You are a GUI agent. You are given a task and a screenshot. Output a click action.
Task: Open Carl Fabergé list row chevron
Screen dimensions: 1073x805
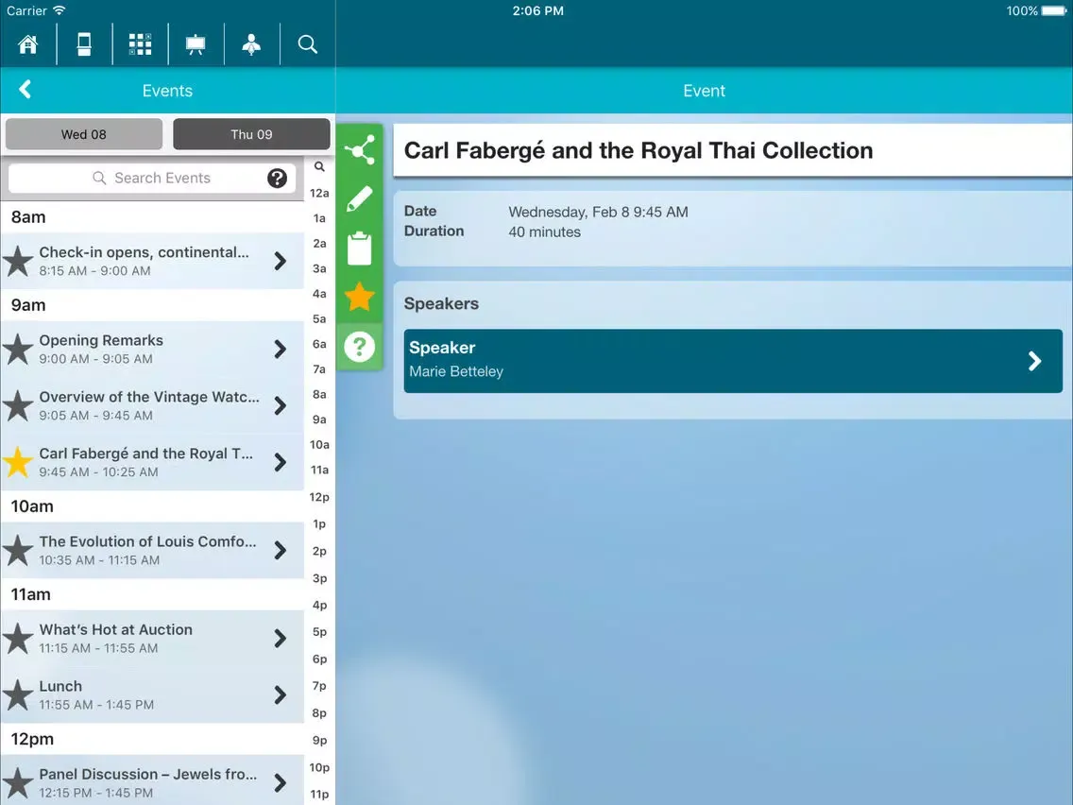pyautogui.click(x=280, y=462)
